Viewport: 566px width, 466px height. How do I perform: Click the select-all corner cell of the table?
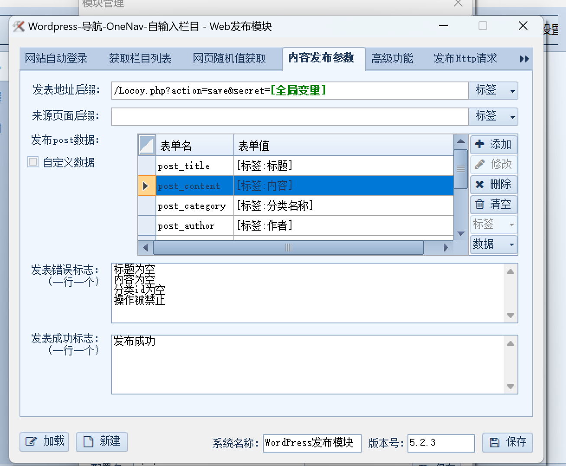(147, 145)
